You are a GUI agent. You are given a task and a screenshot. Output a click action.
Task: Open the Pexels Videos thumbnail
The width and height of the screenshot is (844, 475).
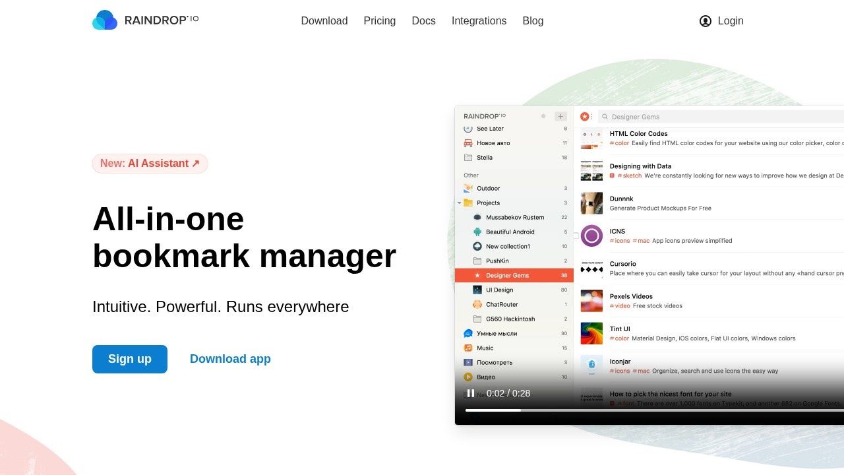(x=591, y=301)
